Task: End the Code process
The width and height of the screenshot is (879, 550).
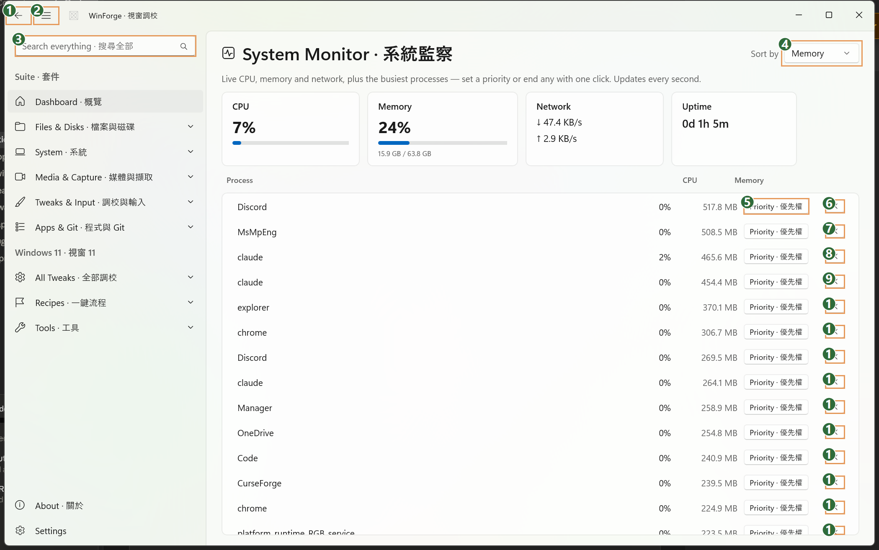Action: click(x=835, y=457)
